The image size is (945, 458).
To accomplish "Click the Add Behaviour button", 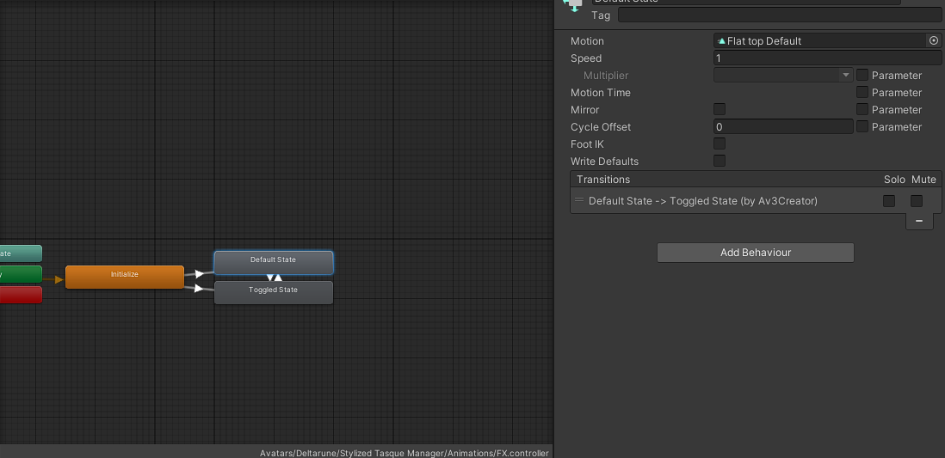I will coord(755,252).
